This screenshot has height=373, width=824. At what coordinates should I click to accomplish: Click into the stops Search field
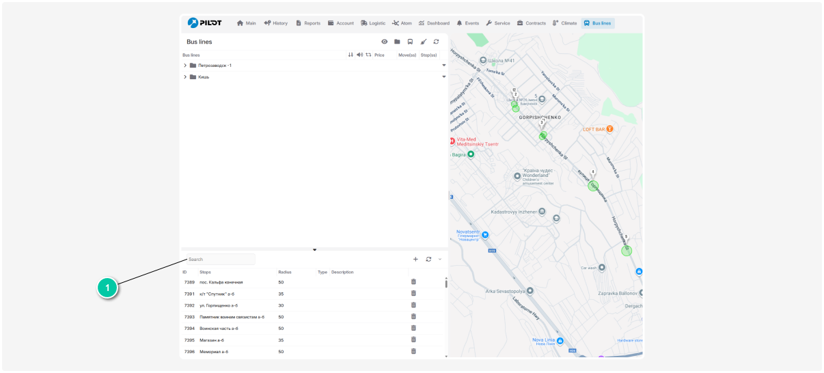(x=221, y=260)
